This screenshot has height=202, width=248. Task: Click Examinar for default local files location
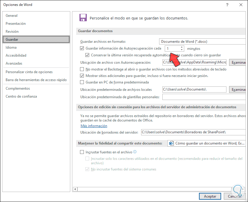237,90
